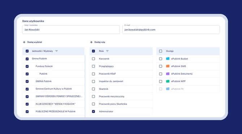
Task: Click the disabled ePublink FK checkbox
Action: (160, 89)
